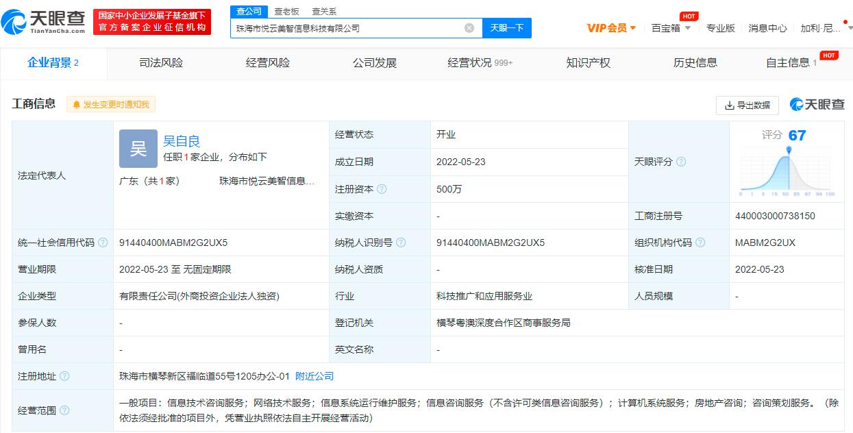
Task: Click help icon beside 注册资本
Action: click(382, 189)
